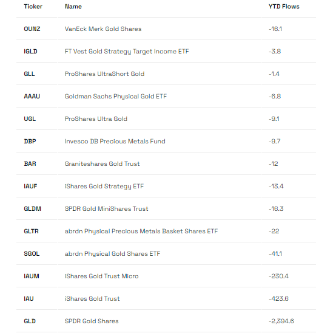Click Graniteshares Gold Trust name
Screen dimensions: 316x336
[103, 164]
